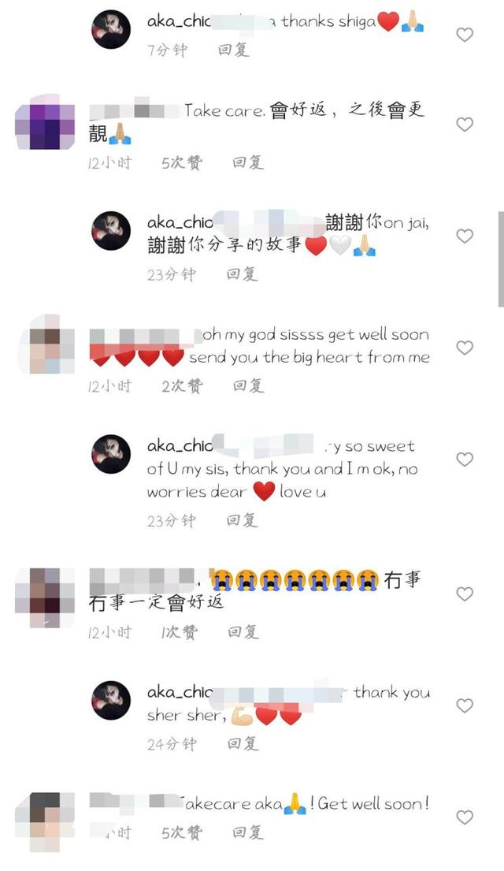Like the 'oh my god sissss' comment
Viewport: 504px width, 871px height.
pos(465,348)
